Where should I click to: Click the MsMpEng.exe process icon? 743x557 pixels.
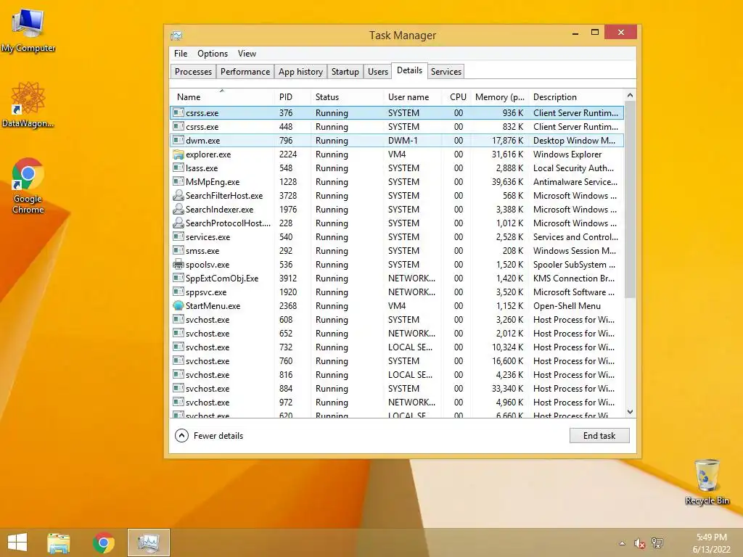(178, 182)
